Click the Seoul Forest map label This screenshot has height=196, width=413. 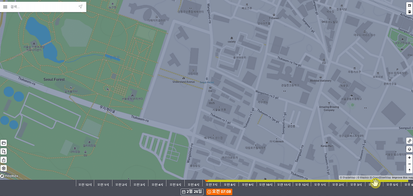(54, 79)
